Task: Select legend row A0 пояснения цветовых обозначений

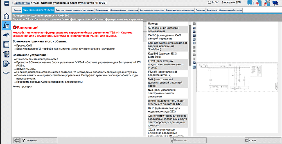Action: [x=168, y=30]
